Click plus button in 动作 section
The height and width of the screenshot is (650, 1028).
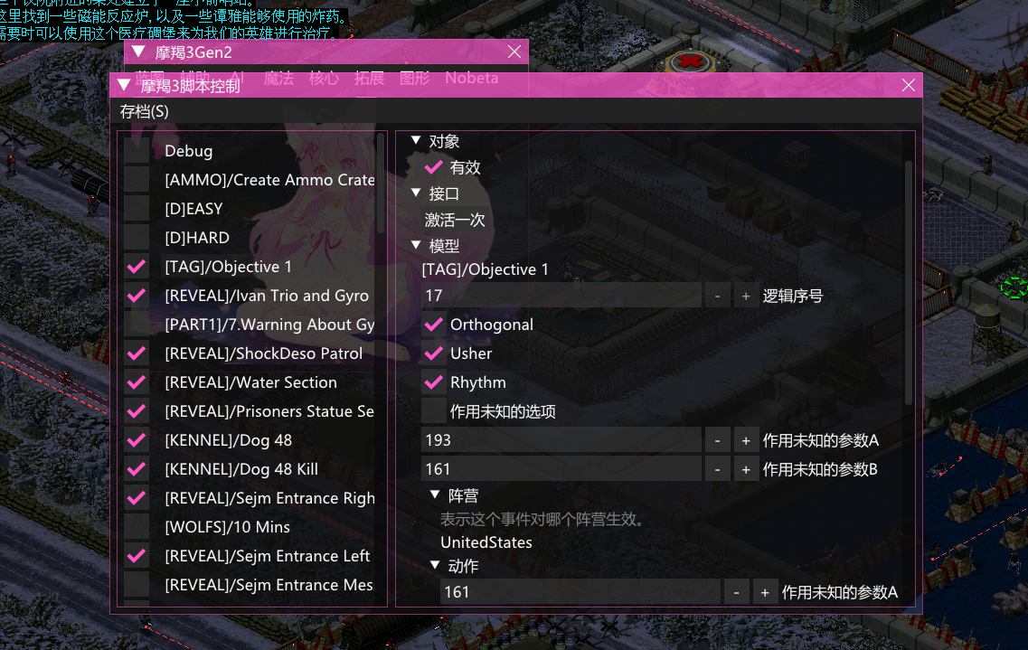764,592
